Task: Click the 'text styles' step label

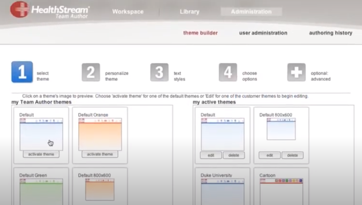Action: (179, 76)
